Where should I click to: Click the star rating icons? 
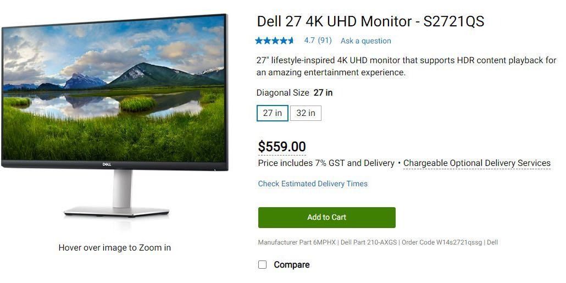275,41
